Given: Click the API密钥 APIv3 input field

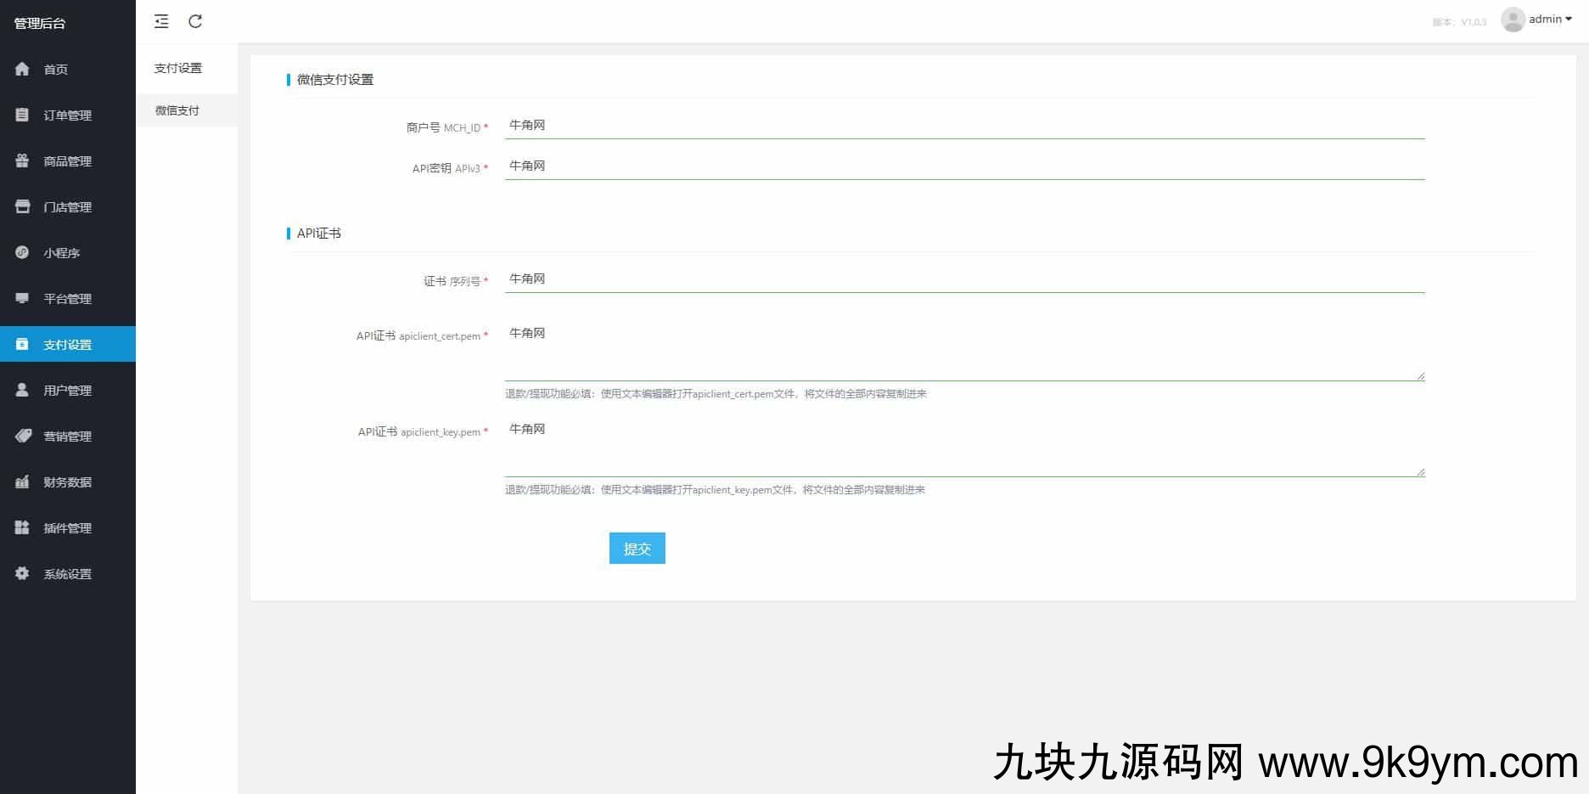Looking at the screenshot, I should click(x=963, y=166).
